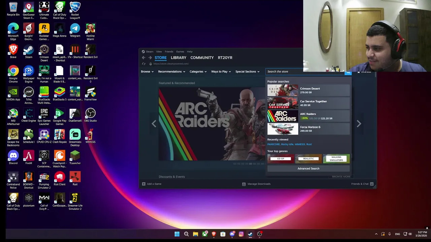Expand the Special Sections dropdown
431x242 pixels.
tap(247, 72)
